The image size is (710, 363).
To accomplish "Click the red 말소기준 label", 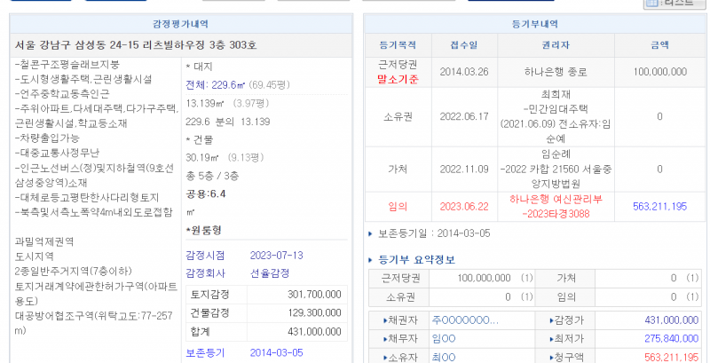I will 397,79.
